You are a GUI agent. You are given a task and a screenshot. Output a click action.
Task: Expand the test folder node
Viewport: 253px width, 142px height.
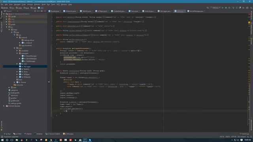point(9,88)
